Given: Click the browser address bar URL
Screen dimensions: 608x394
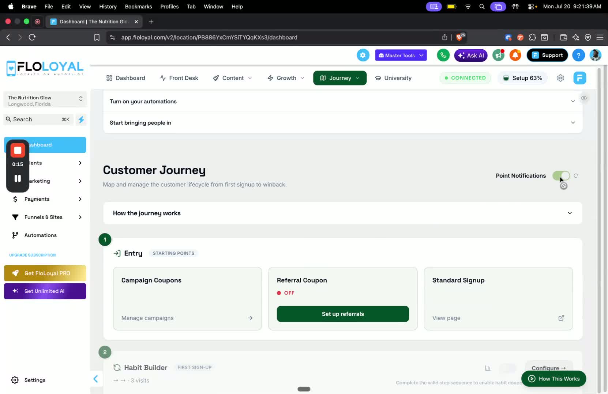Looking at the screenshot, I should 209,37.
